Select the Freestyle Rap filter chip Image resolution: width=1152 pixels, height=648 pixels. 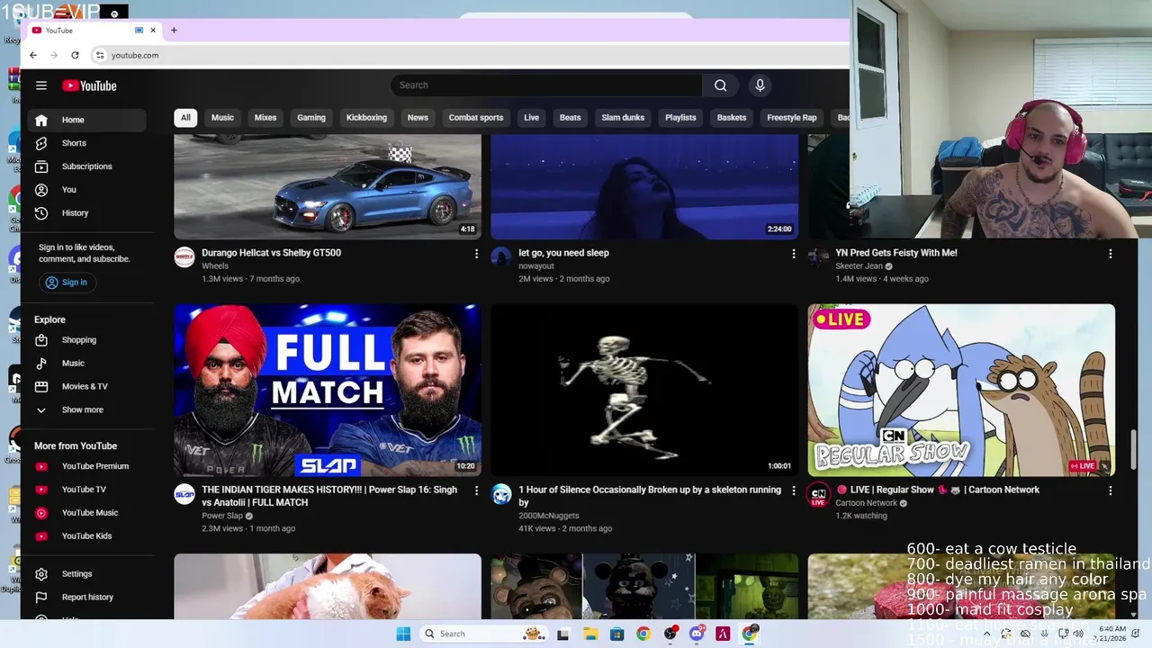tap(792, 118)
